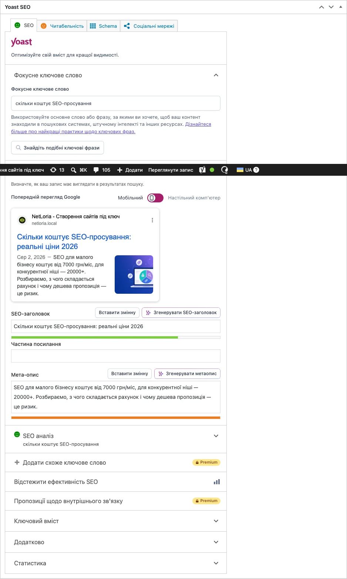Click focus keyphrase input field

coord(116,103)
